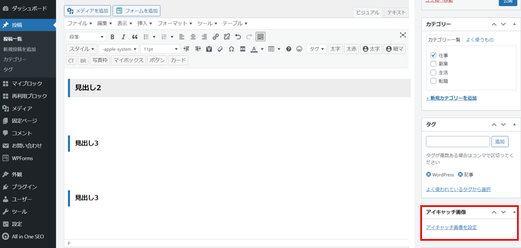Expand the スタイル styles dropdown
Image resolution: width=521 pixels, height=248 pixels.
pos(82,49)
